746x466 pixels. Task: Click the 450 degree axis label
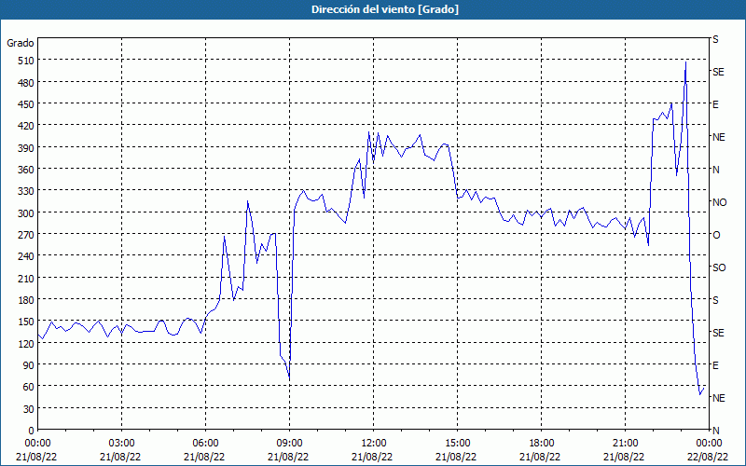26,104
